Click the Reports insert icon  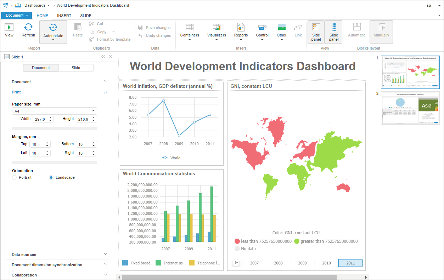point(241,27)
